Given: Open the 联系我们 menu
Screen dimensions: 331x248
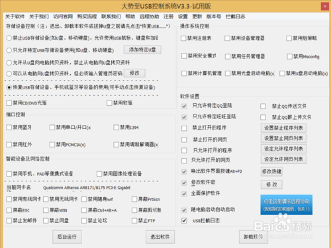Looking at the screenshot, I should [x=111, y=17].
